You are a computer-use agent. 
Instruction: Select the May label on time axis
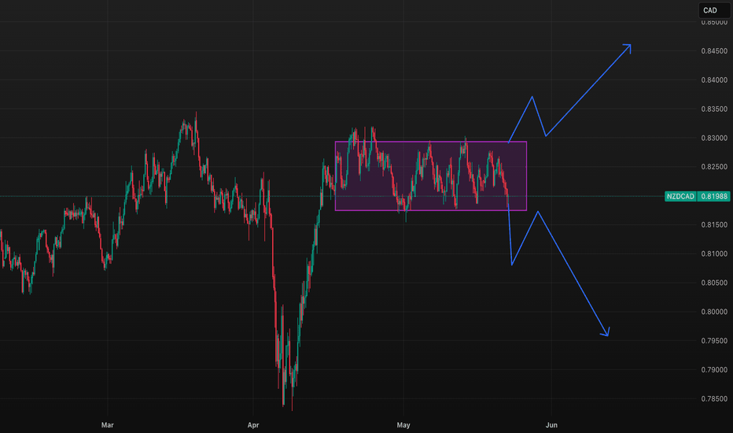pyautogui.click(x=403, y=425)
